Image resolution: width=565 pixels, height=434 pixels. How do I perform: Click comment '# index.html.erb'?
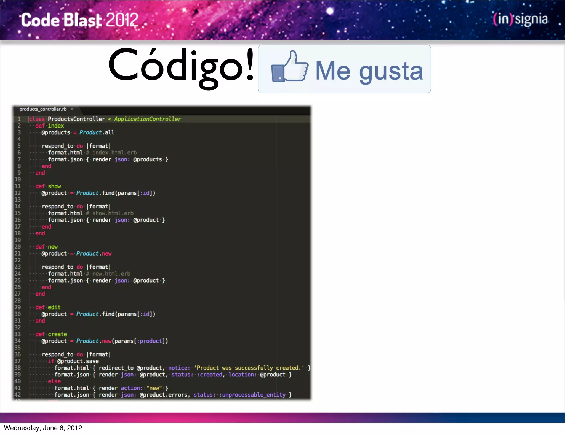111,153
